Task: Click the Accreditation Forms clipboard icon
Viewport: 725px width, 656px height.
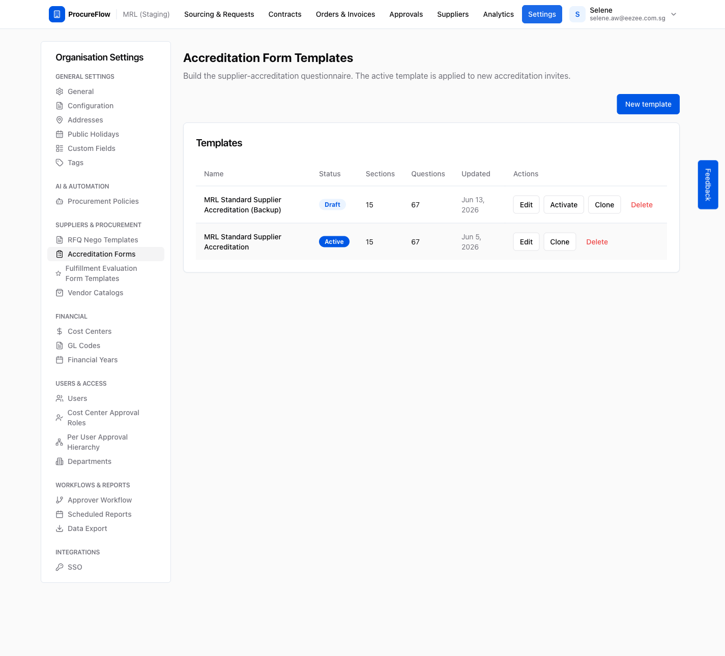Action: pos(60,254)
